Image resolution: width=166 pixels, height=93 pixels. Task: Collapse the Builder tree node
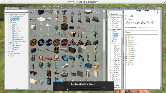coord(8,23)
